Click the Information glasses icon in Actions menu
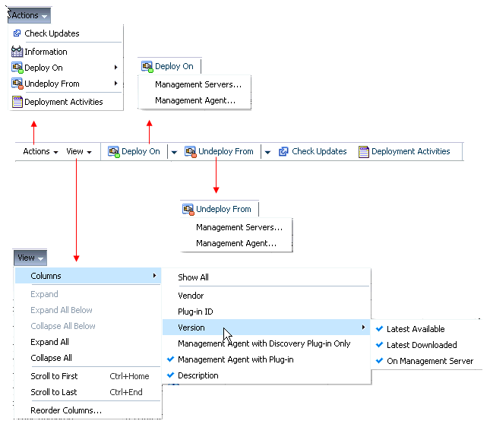 pos(17,52)
